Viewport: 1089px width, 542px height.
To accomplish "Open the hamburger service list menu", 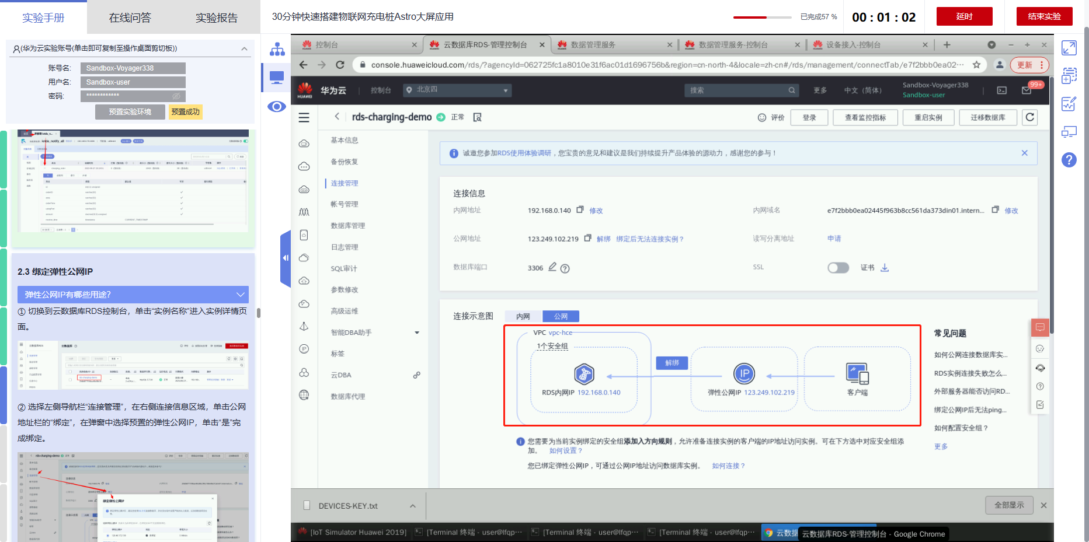I will pos(304,117).
